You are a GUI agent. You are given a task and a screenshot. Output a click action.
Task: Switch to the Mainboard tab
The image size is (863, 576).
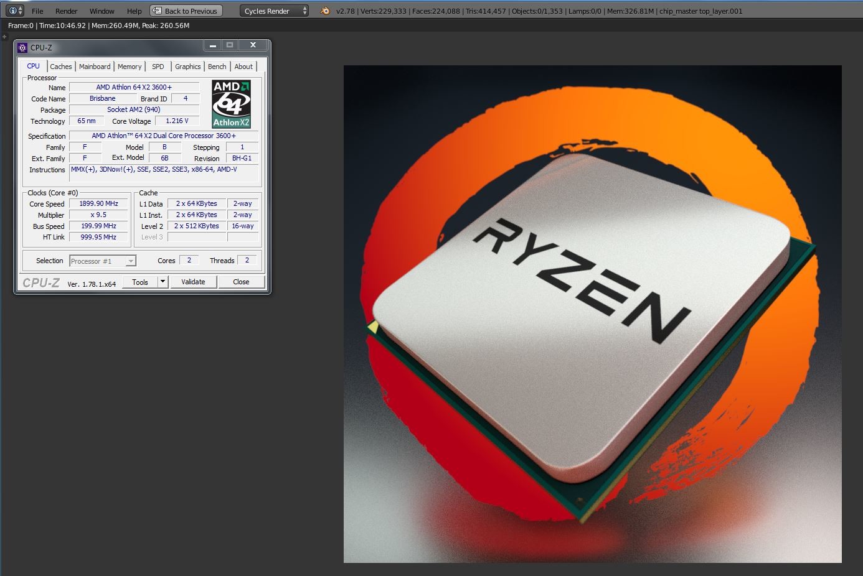95,67
